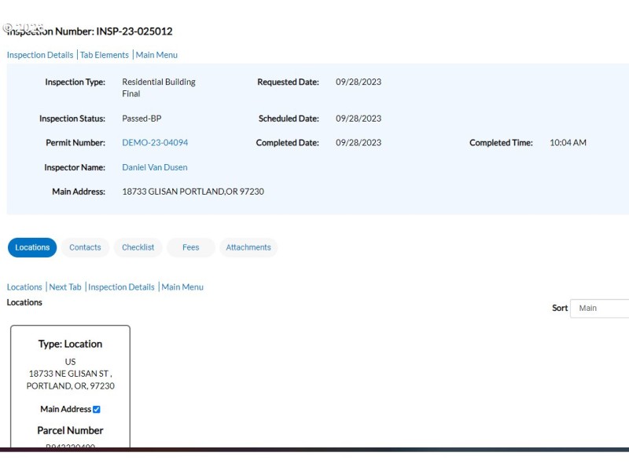Click Inspection Details link next to Next Tab
The width and height of the screenshot is (629, 471).
(x=121, y=287)
